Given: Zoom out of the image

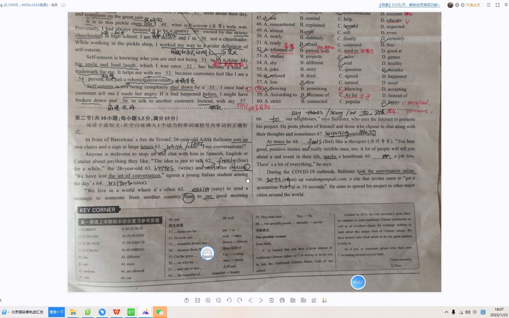Looking at the screenshot, I should pyautogui.click(x=219, y=300).
